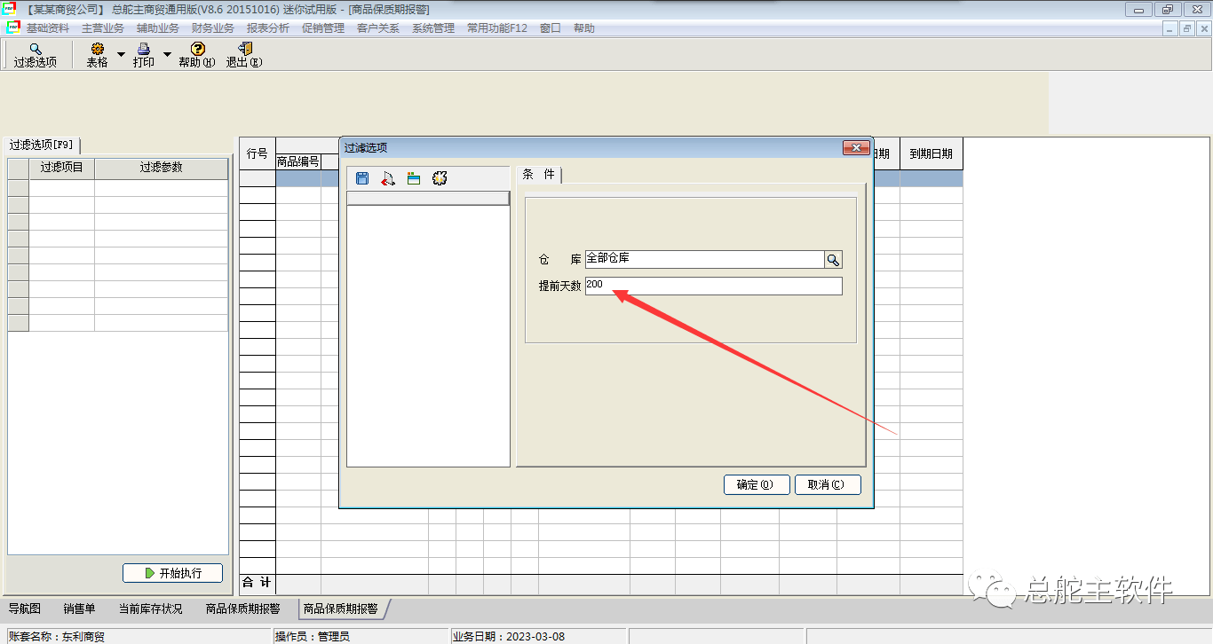Open the 财务业务 menu
This screenshot has width=1213, height=644.
(213, 28)
